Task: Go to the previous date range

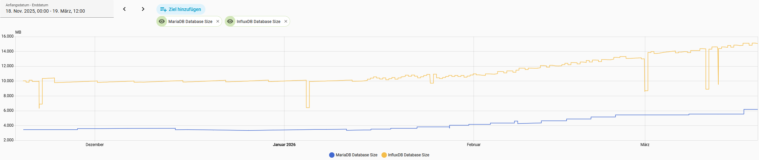Action: [x=124, y=9]
